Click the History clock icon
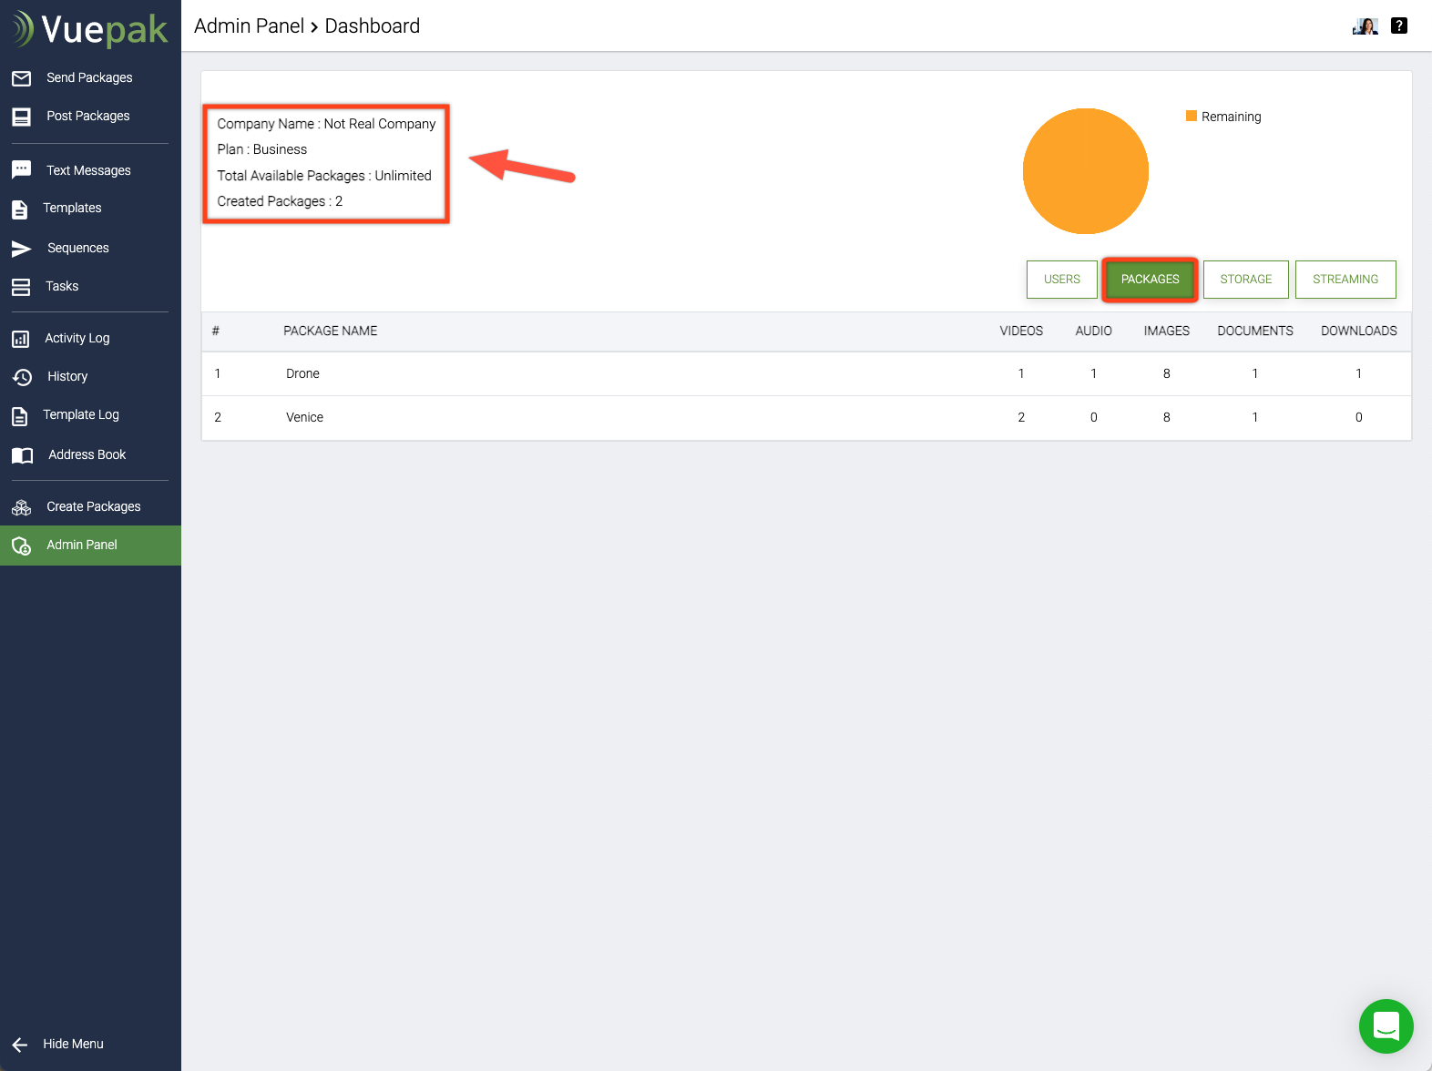This screenshot has height=1071, width=1432. pyautogui.click(x=21, y=377)
